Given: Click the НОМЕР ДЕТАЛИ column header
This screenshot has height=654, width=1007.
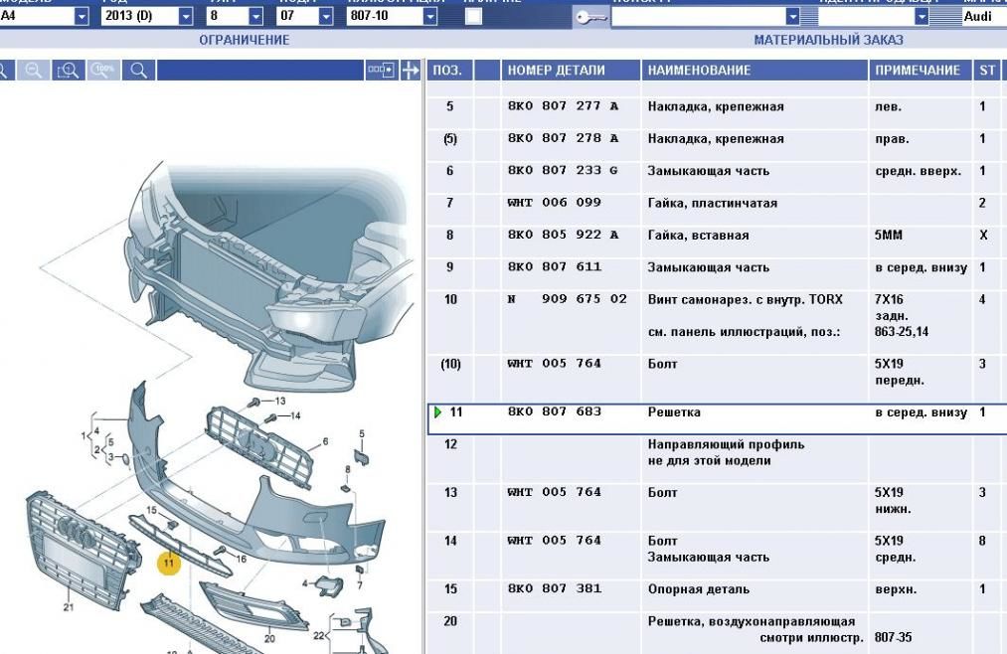Looking at the screenshot, I should point(571,70).
